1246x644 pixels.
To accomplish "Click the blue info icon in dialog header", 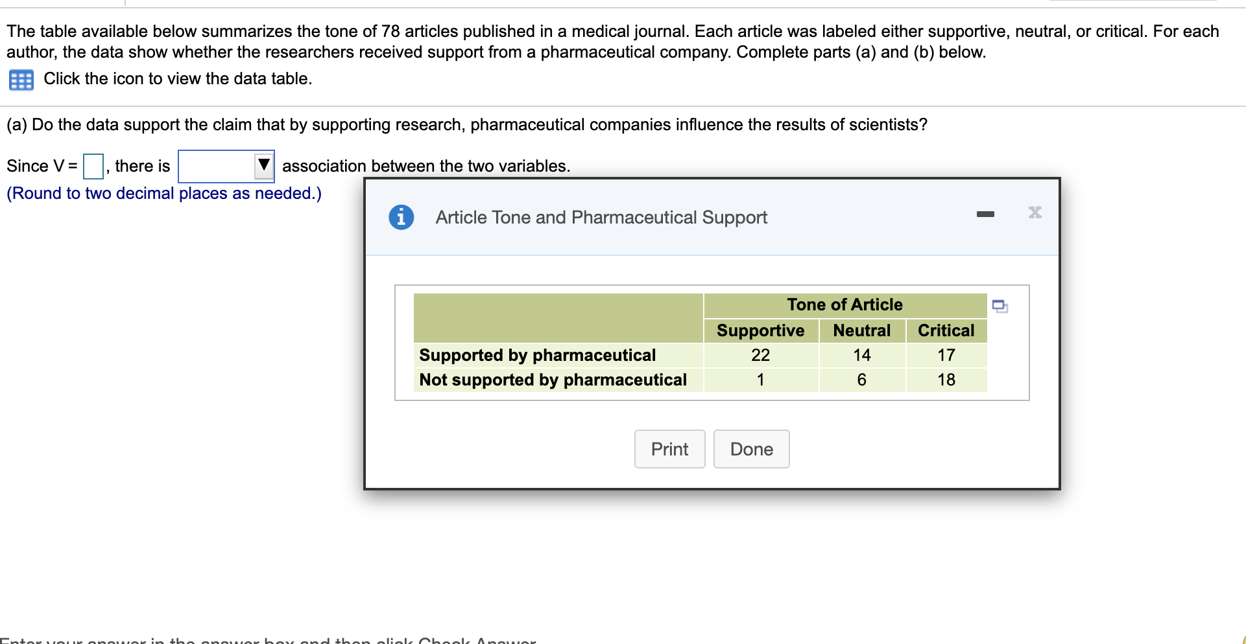I will point(401,217).
